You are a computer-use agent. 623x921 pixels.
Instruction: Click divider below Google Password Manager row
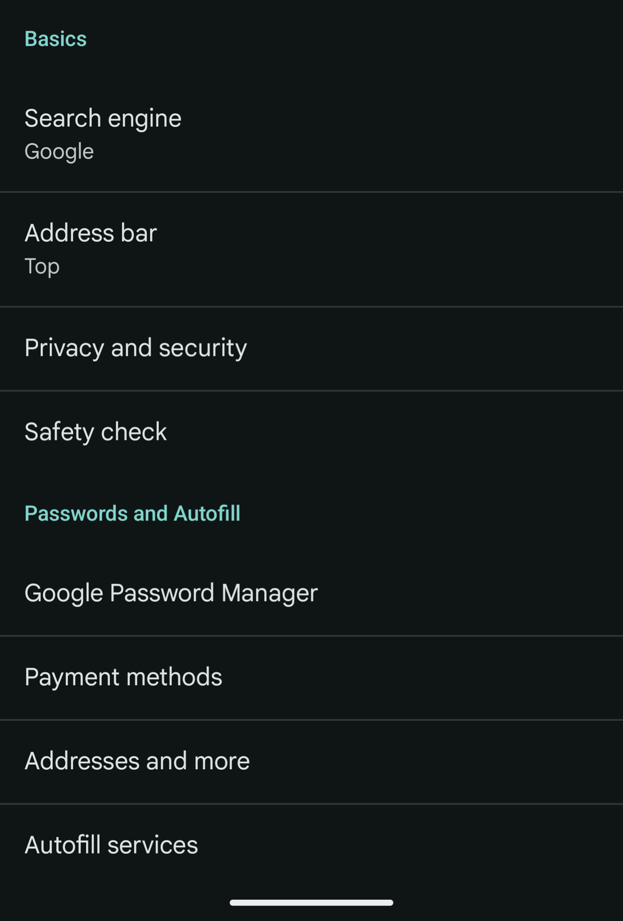coord(311,635)
